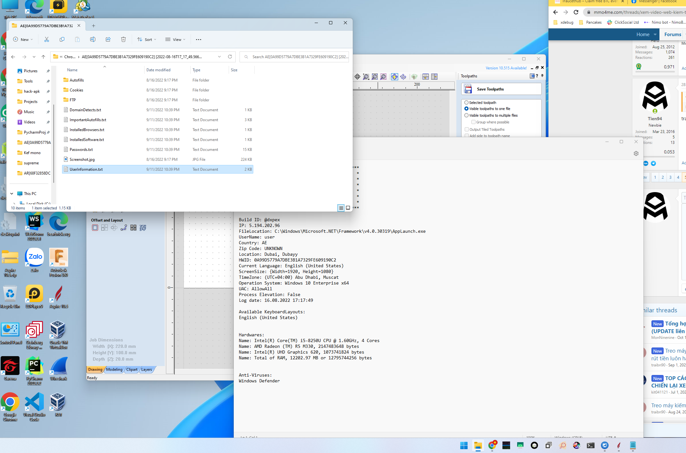Viewport: 686px width, 453px height.
Task: Click the Toolpaths panel help question mark
Action: click(x=537, y=76)
